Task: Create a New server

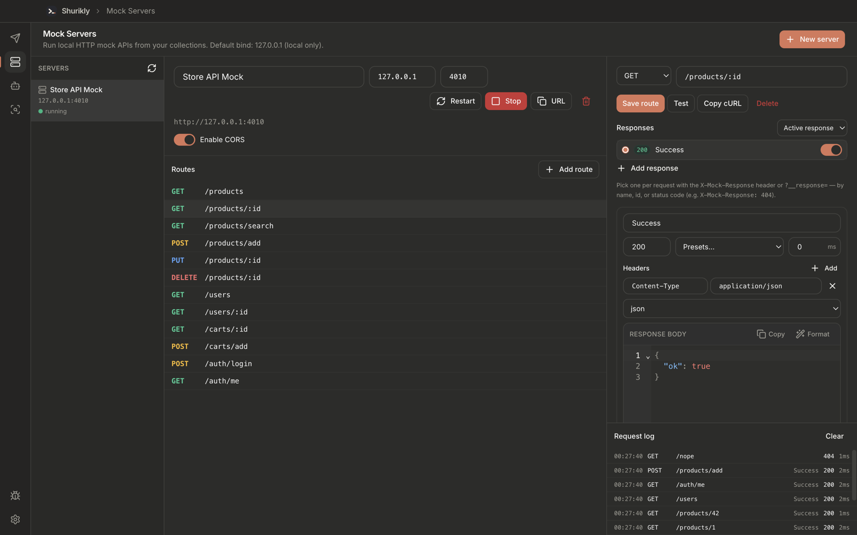Action: coord(812,39)
